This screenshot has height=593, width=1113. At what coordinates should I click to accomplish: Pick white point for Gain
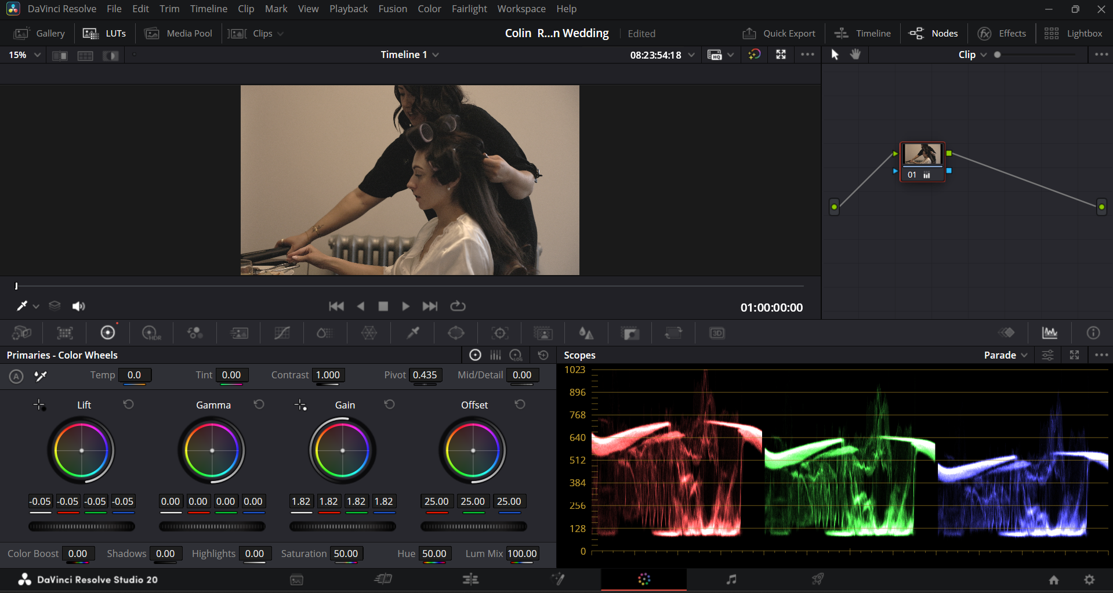(300, 405)
